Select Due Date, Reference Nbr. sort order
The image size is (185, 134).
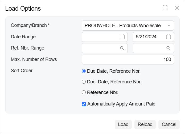84,71
